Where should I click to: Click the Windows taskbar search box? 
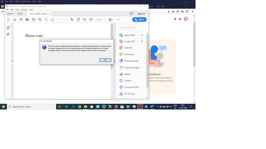pyautogui.click(x=32, y=107)
